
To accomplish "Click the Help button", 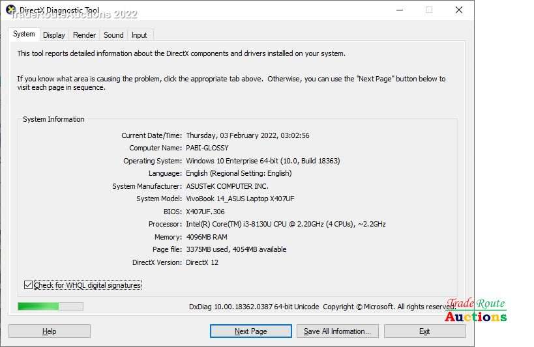I will point(50,331).
